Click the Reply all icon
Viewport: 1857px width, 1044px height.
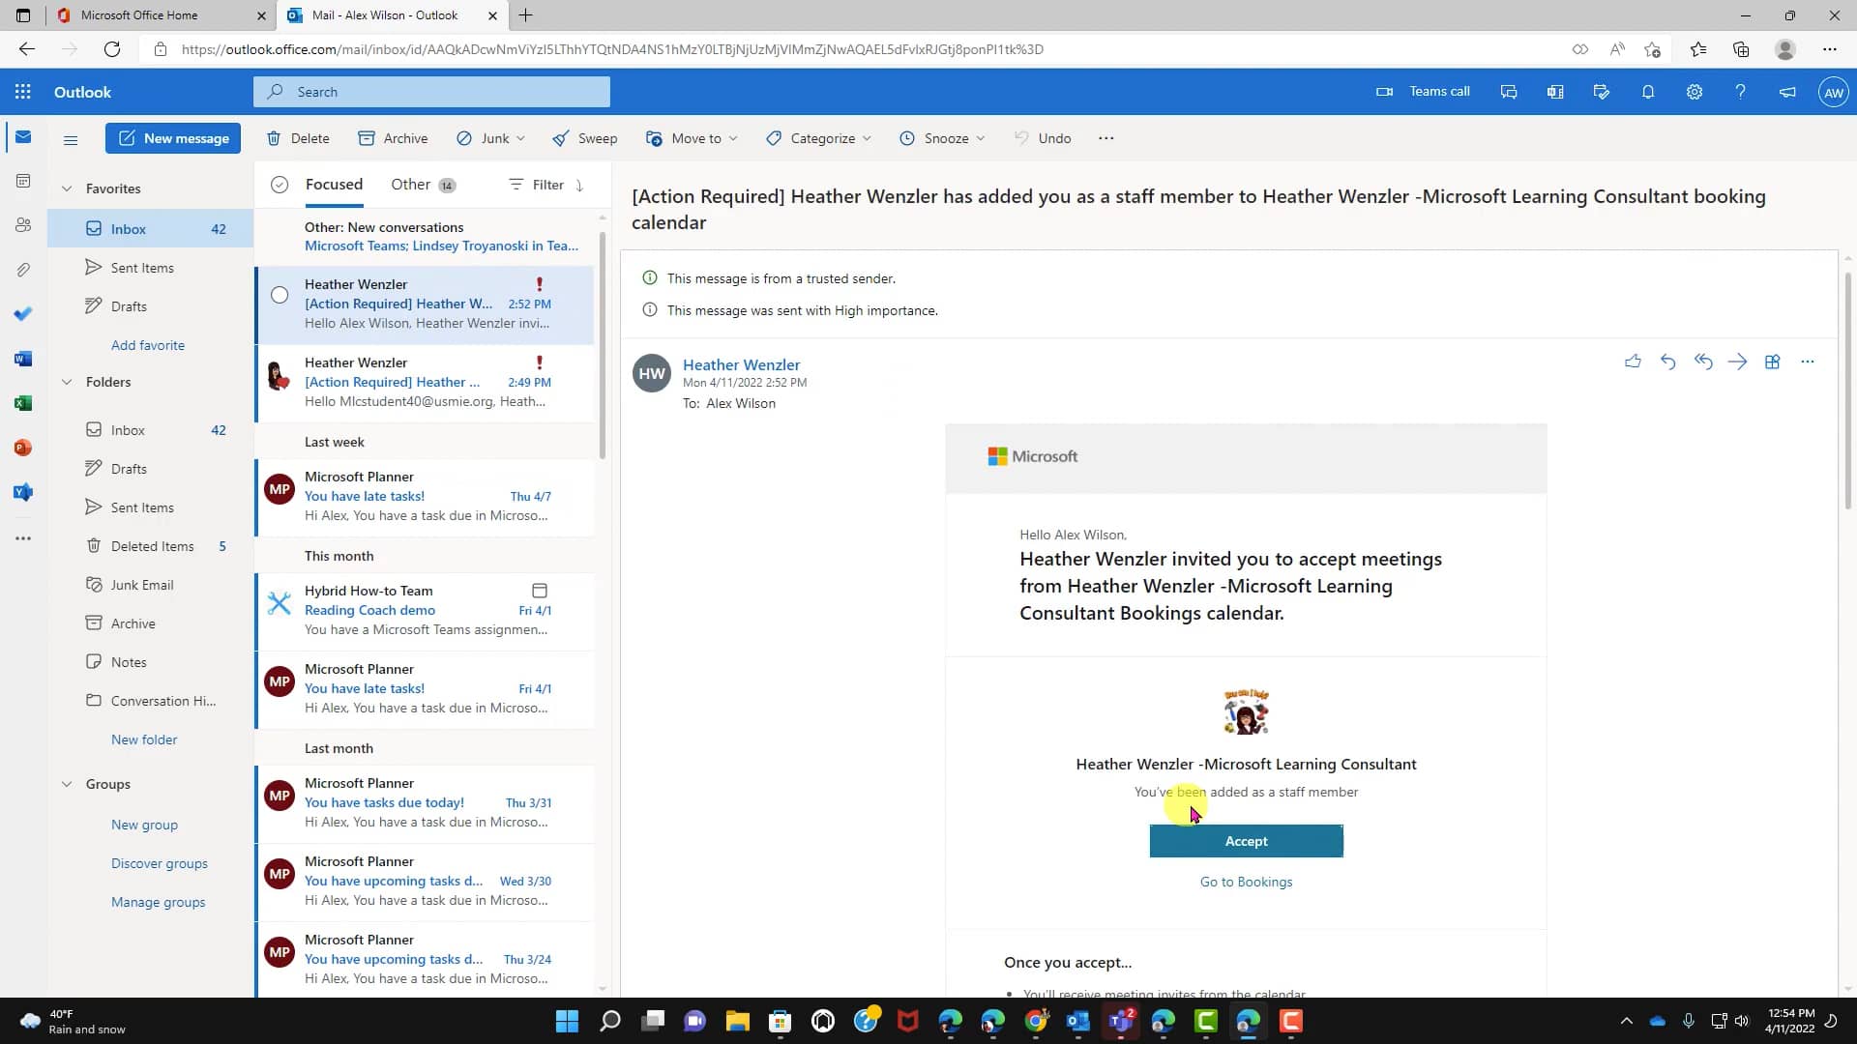1703,362
